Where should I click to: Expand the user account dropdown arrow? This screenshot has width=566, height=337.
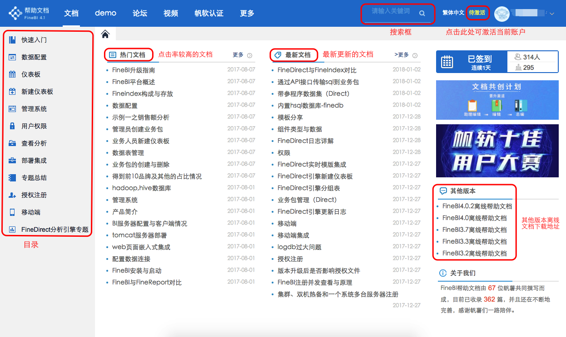[552, 14]
